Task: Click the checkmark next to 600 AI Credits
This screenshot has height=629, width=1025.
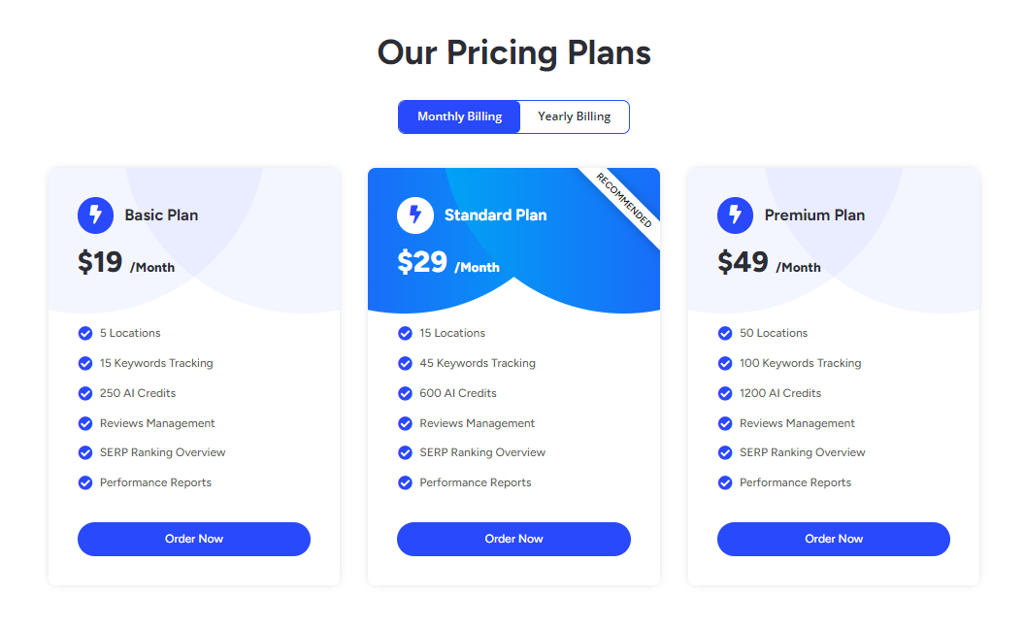Action: tap(405, 393)
